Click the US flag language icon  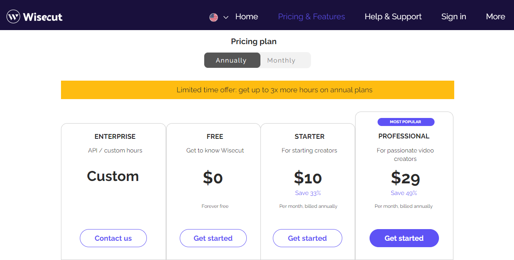click(x=213, y=17)
